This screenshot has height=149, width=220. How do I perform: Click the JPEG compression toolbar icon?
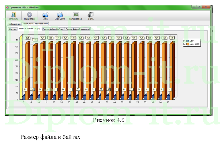pyautogui.click(x=46, y=16)
